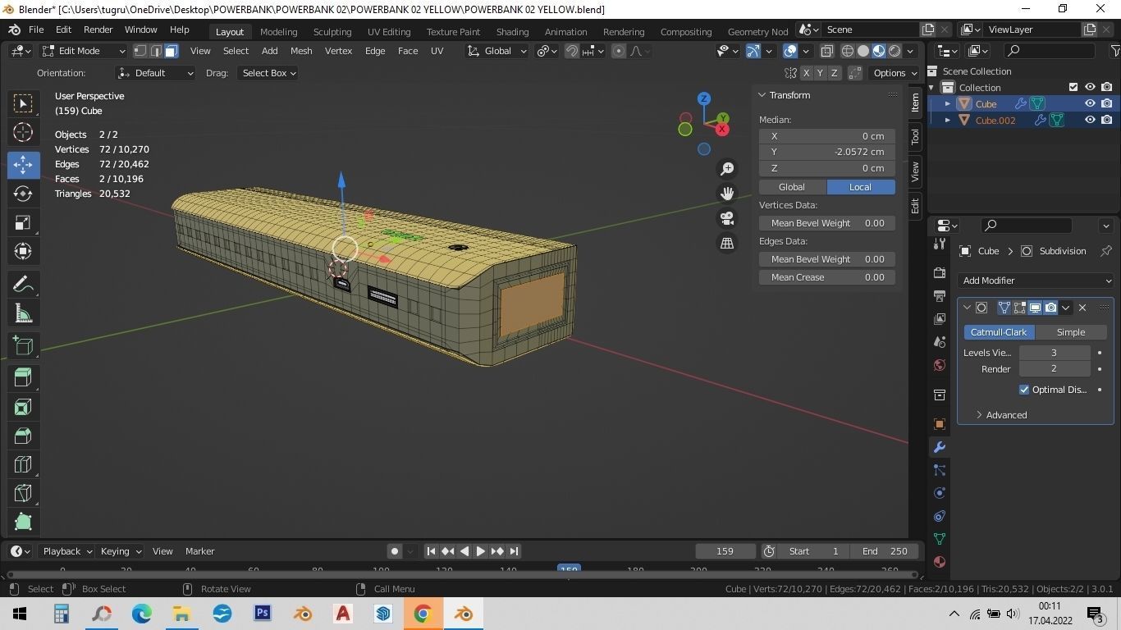
Task: Activate the Transform tool
Action: coord(23,252)
